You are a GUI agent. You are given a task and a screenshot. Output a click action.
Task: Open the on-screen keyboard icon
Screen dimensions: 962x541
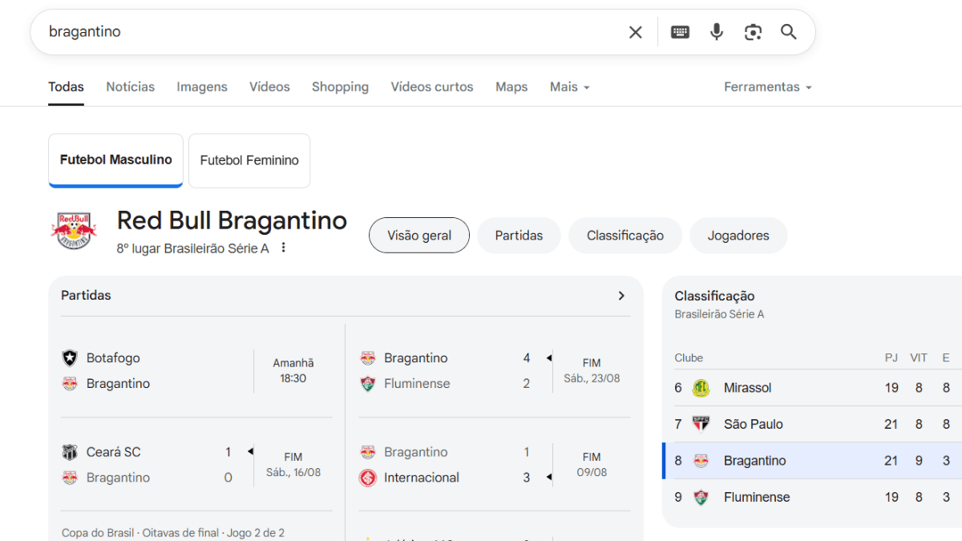point(680,32)
